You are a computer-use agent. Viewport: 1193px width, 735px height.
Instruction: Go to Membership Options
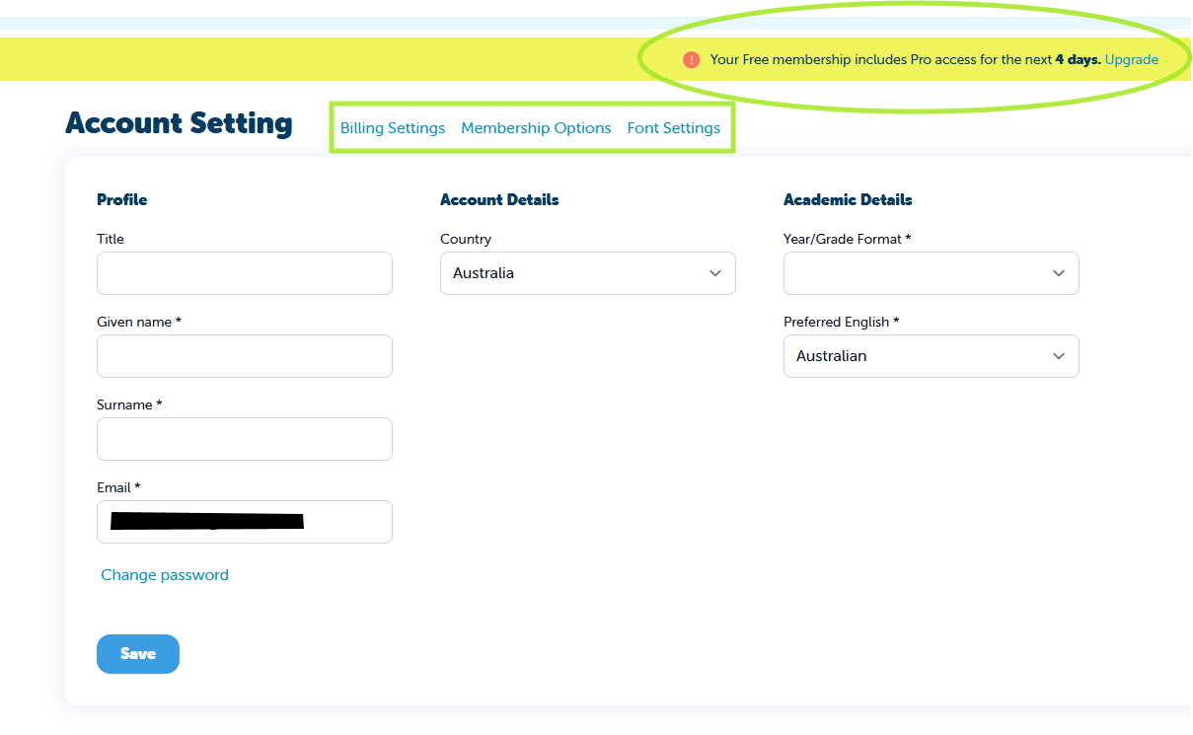pyautogui.click(x=536, y=128)
